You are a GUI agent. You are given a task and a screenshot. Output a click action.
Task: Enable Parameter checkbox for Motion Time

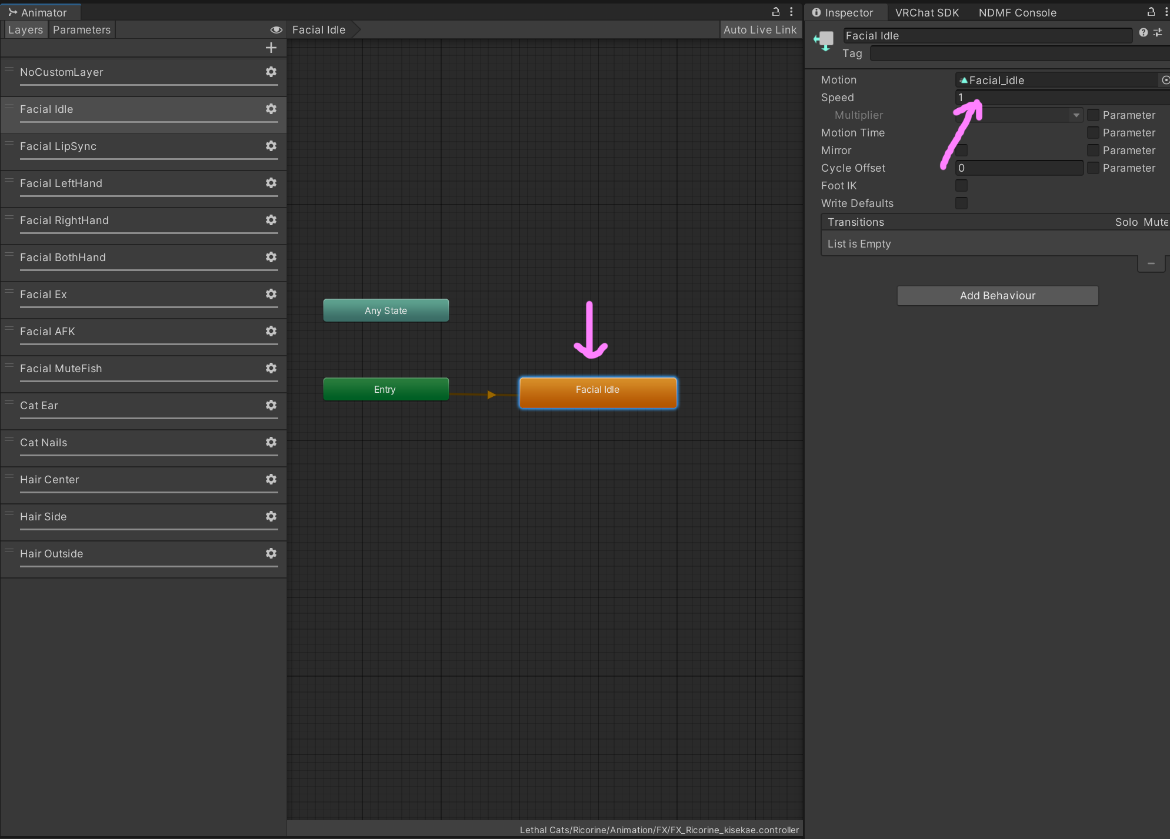tap(1093, 133)
